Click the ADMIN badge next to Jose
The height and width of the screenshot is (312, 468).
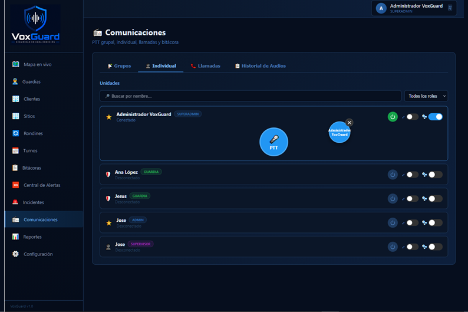point(137,220)
